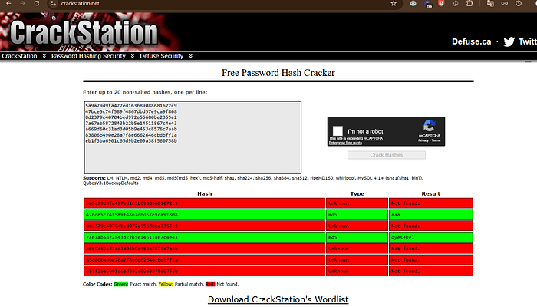Image resolution: width=537 pixels, height=307 pixels.
Task: Open the Extensions puzzle-piece menu
Action: pos(469,3)
